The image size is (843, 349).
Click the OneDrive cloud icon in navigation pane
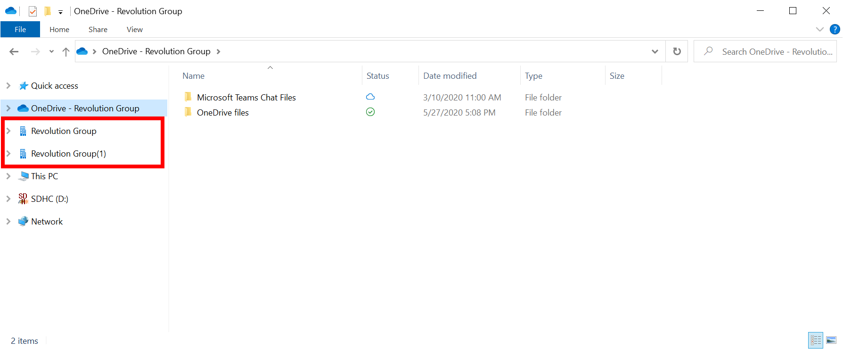[23, 108]
